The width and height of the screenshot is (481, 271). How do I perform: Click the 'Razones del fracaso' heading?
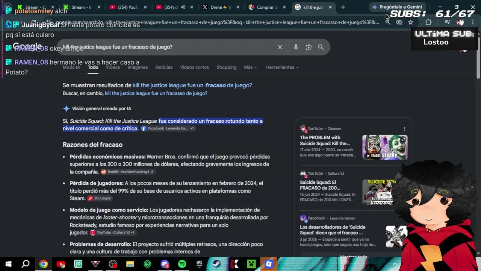click(92, 145)
